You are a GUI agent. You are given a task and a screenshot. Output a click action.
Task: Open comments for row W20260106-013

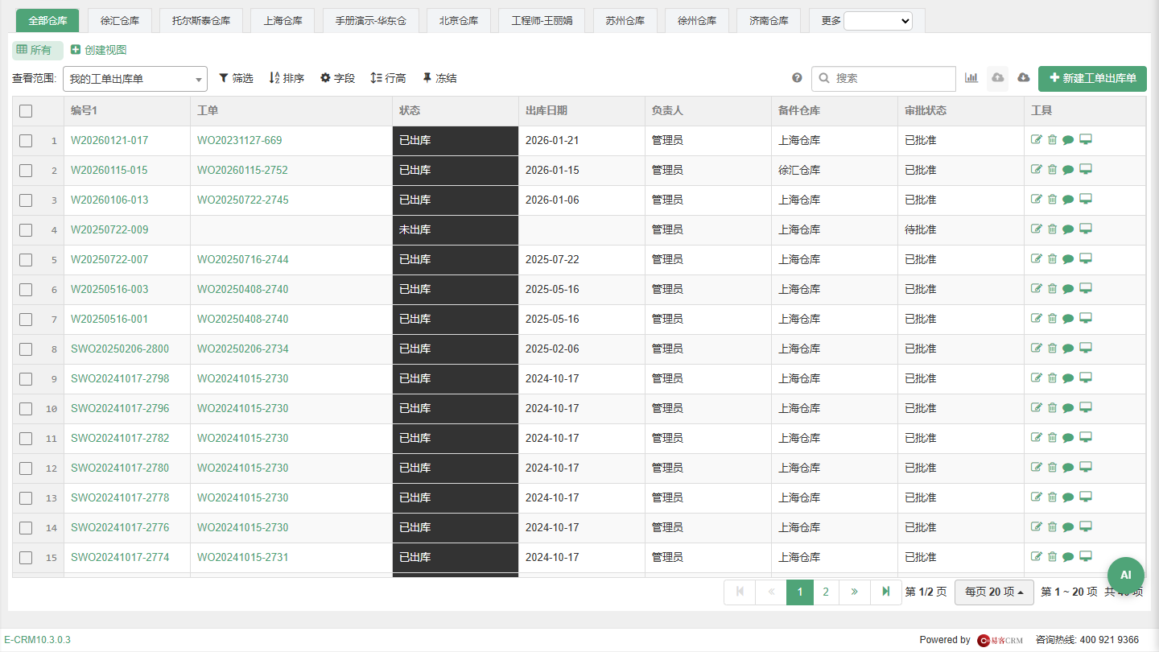1068,200
